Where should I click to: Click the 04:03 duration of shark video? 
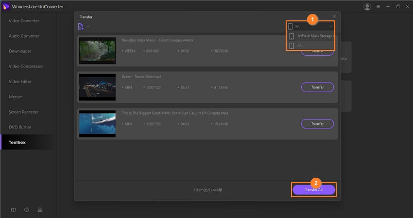pos(185,124)
